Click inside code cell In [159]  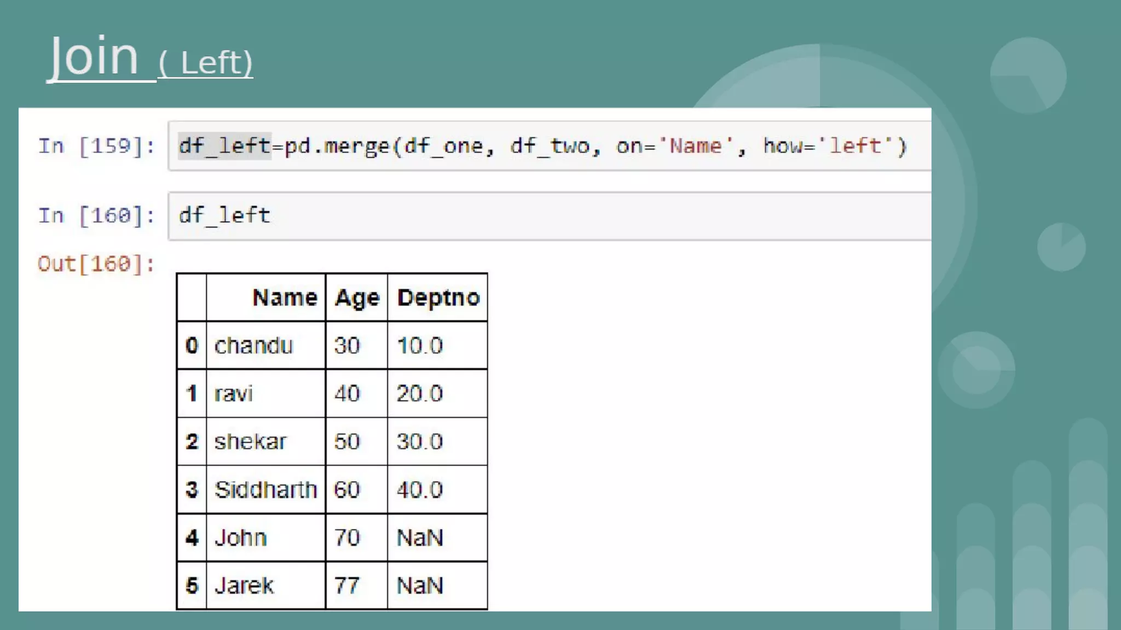coord(547,146)
